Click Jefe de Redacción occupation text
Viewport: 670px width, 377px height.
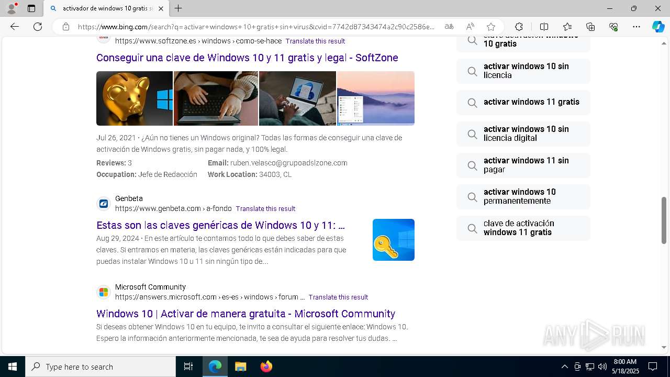167,174
